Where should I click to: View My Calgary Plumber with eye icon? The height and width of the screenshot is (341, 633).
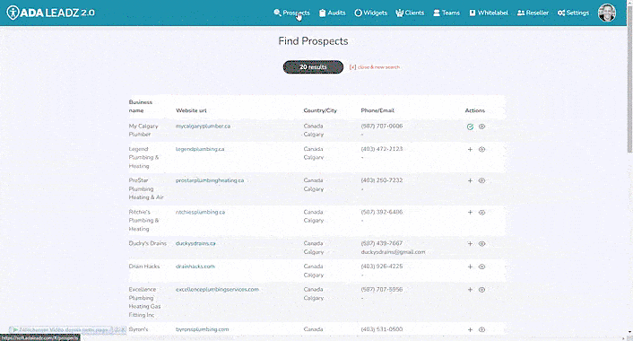[x=481, y=127]
